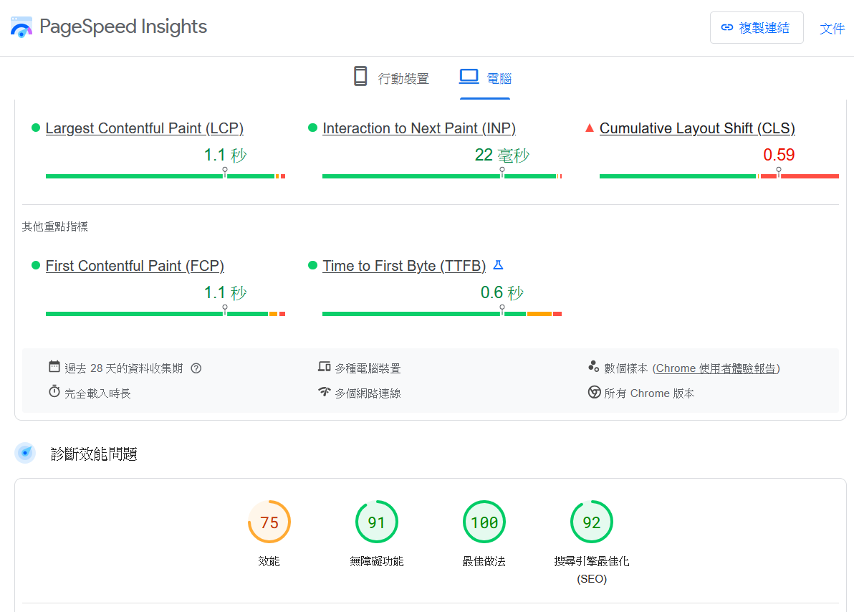Click the flask icon next to TTFB
The width and height of the screenshot is (854, 612).
(x=498, y=265)
